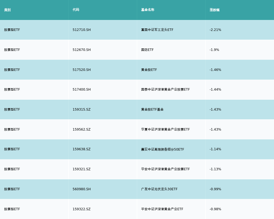The height and width of the screenshot is (219, 274).
Task: Click fund name 华夏中证沪深港黄金产业股票ETF
Action: point(165,129)
